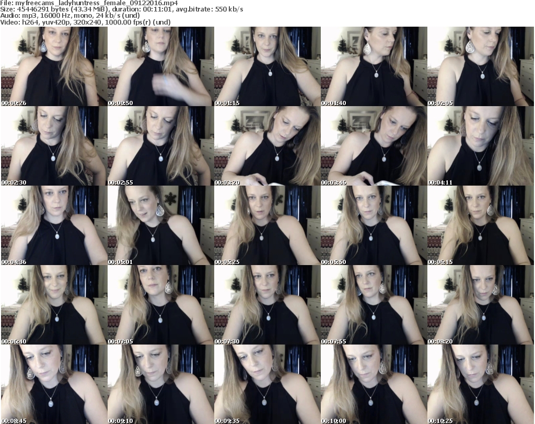Select the thumbnail frame timestamped 00:00:26

[x=54, y=66]
